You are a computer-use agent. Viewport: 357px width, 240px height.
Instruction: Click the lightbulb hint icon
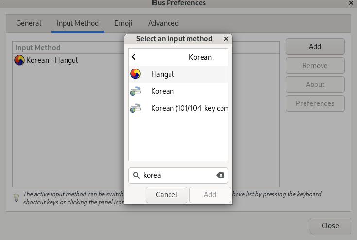[x=16, y=198]
